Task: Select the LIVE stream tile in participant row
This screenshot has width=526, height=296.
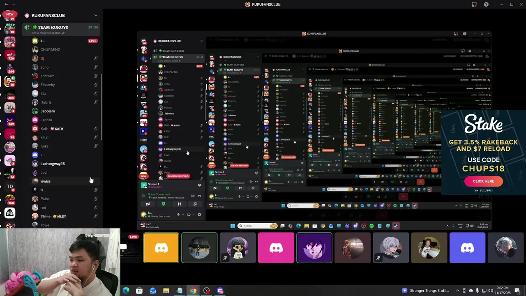Action: click(x=130, y=247)
